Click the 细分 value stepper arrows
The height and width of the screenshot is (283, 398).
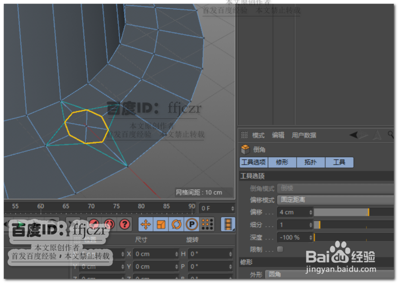pyautogui.click(x=311, y=225)
